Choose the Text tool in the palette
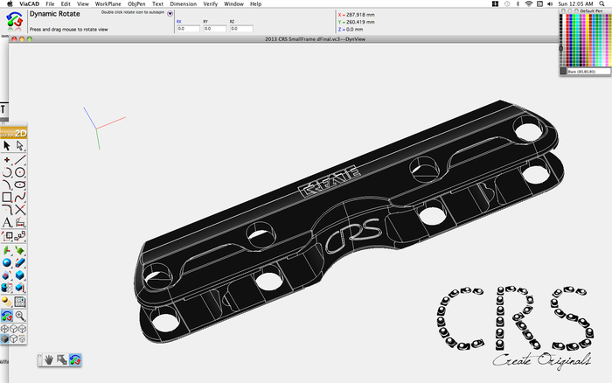Viewport: 612px width, 383px height. tap(7, 223)
